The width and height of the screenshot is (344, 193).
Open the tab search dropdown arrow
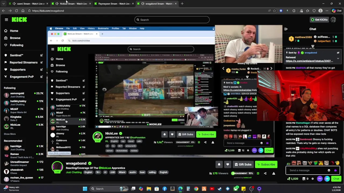tap(3, 4)
